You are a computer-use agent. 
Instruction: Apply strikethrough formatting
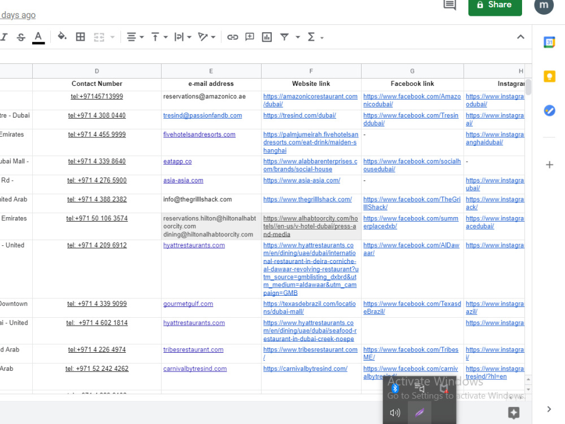point(21,37)
